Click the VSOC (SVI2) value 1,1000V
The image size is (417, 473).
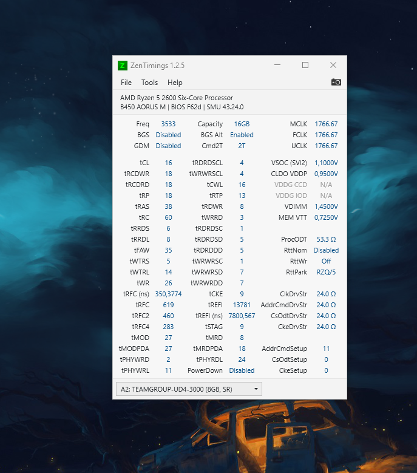tap(326, 163)
